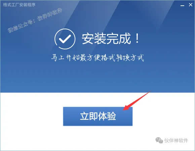Click 方式 at the end of the handwritten subtitle
This screenshot has width=195, height=151.
coord(137,58)
